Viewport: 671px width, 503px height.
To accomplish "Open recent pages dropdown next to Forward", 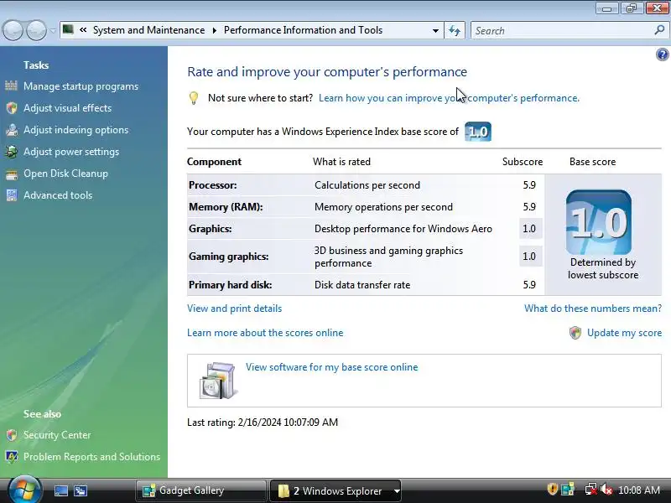I will pos(53,31).
